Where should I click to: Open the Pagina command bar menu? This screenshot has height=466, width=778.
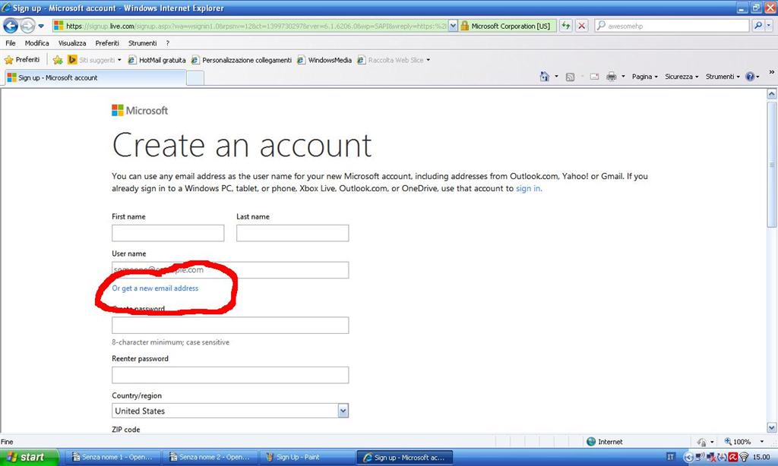644,77
